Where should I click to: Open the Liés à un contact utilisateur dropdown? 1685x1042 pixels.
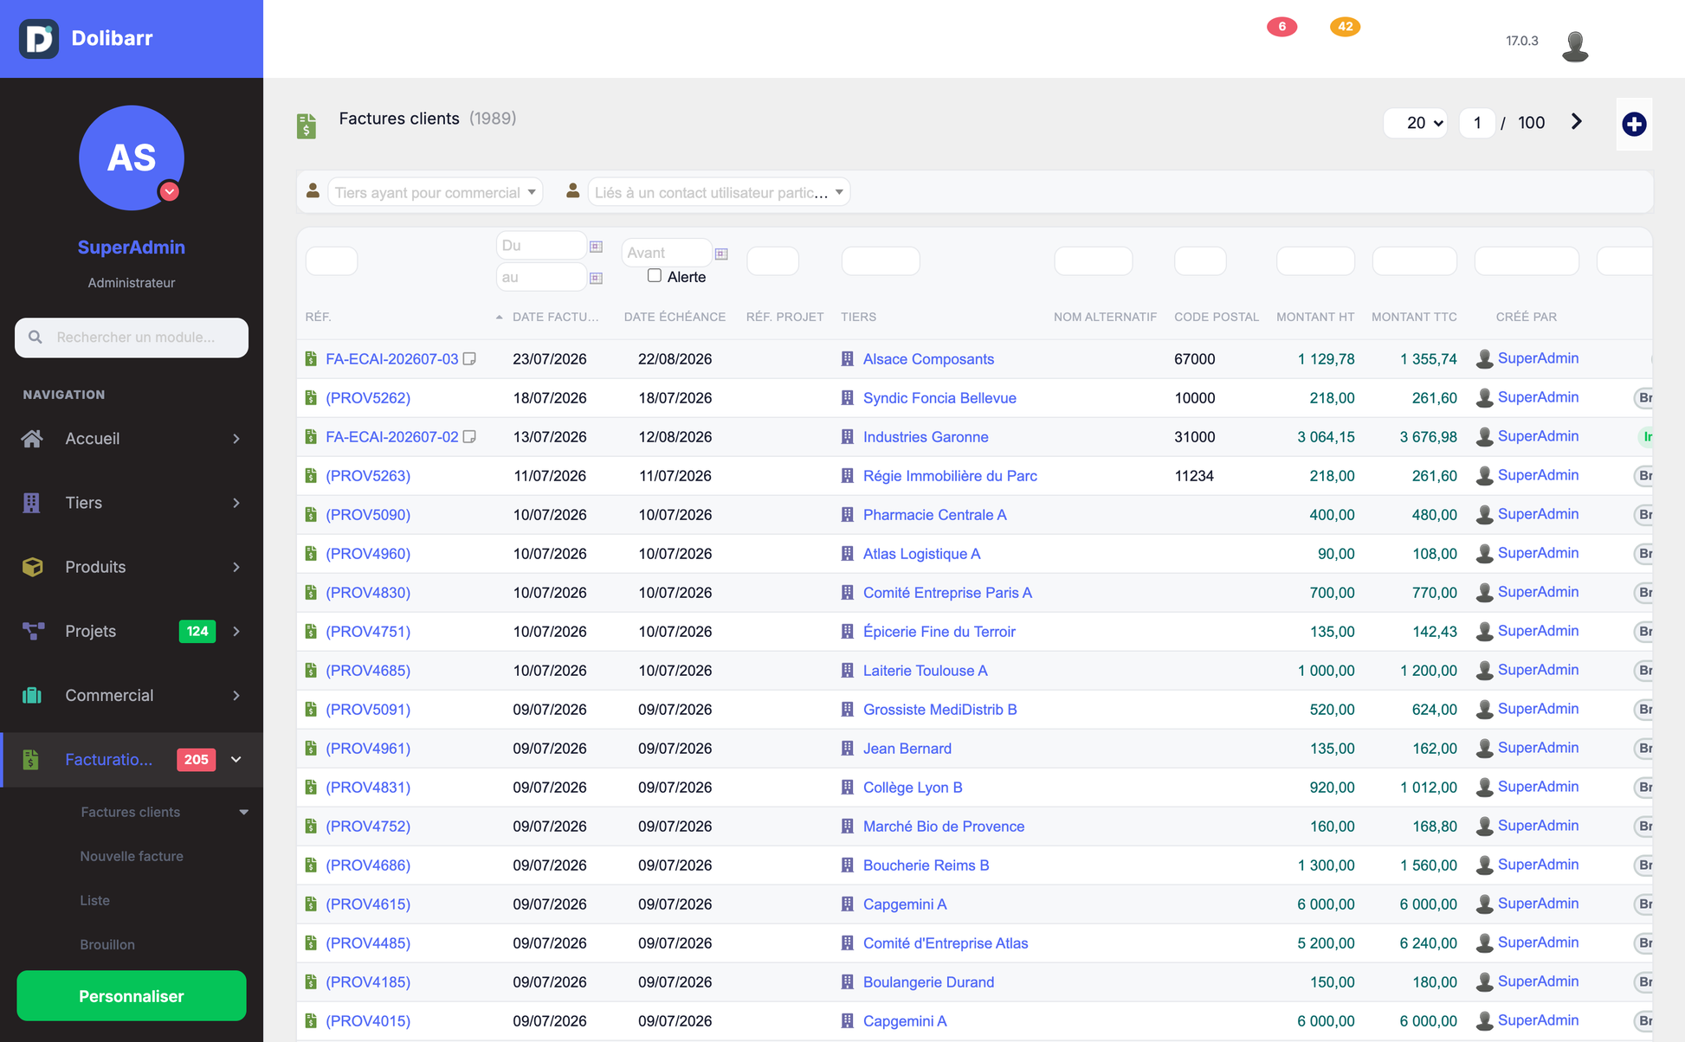[719, 192]
